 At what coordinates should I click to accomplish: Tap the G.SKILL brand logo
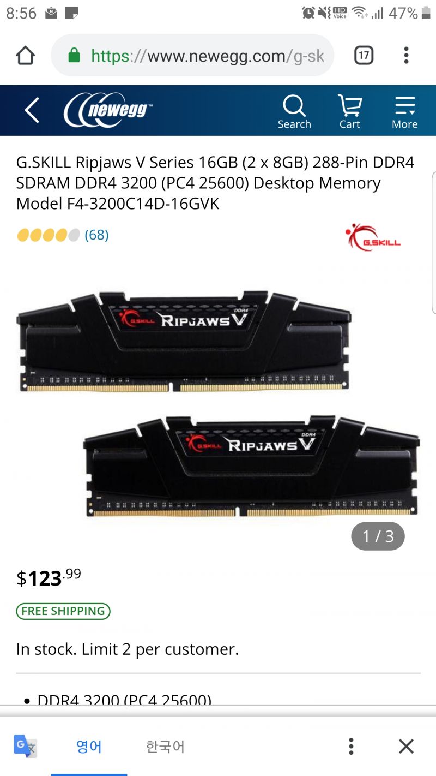[x=374, y=237]
